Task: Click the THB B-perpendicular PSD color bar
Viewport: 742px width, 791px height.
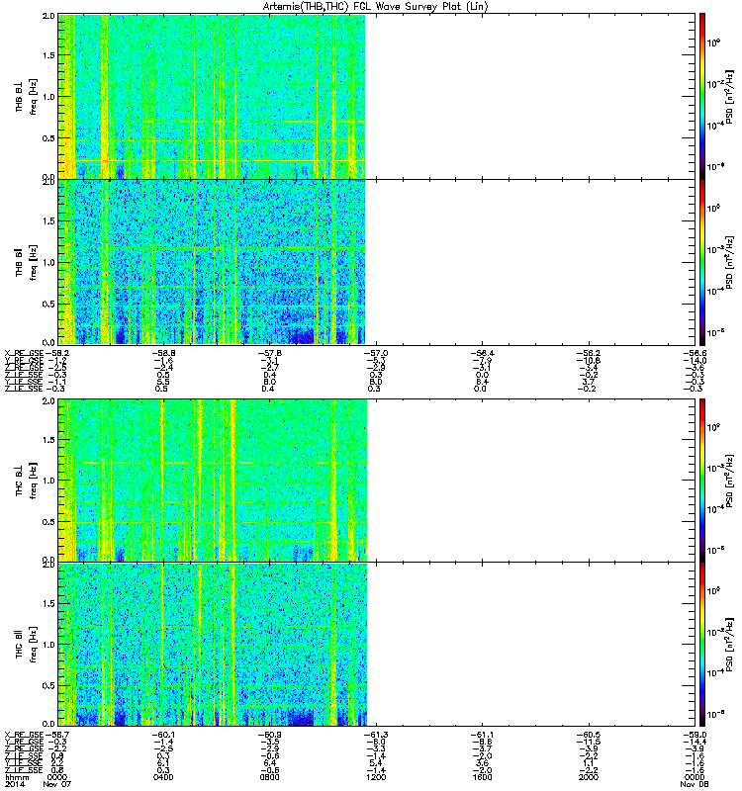Action: (x=702, y=96)
